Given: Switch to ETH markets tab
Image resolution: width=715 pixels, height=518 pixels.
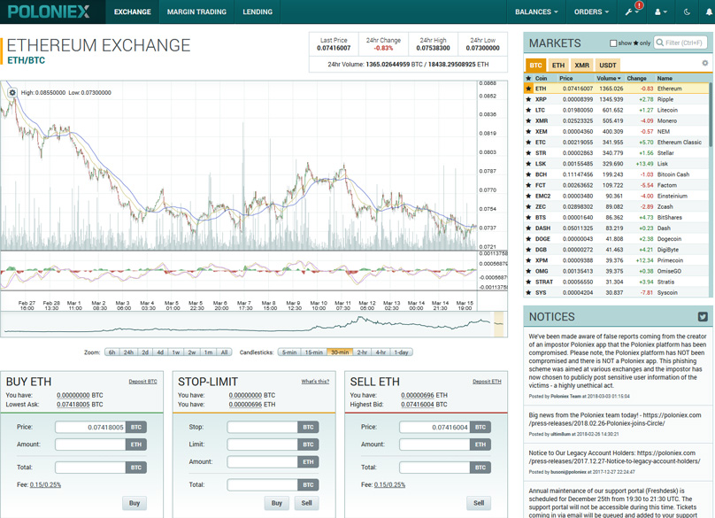Looking at the screenshot, I should pyautogui.click(x=558, y=65).
